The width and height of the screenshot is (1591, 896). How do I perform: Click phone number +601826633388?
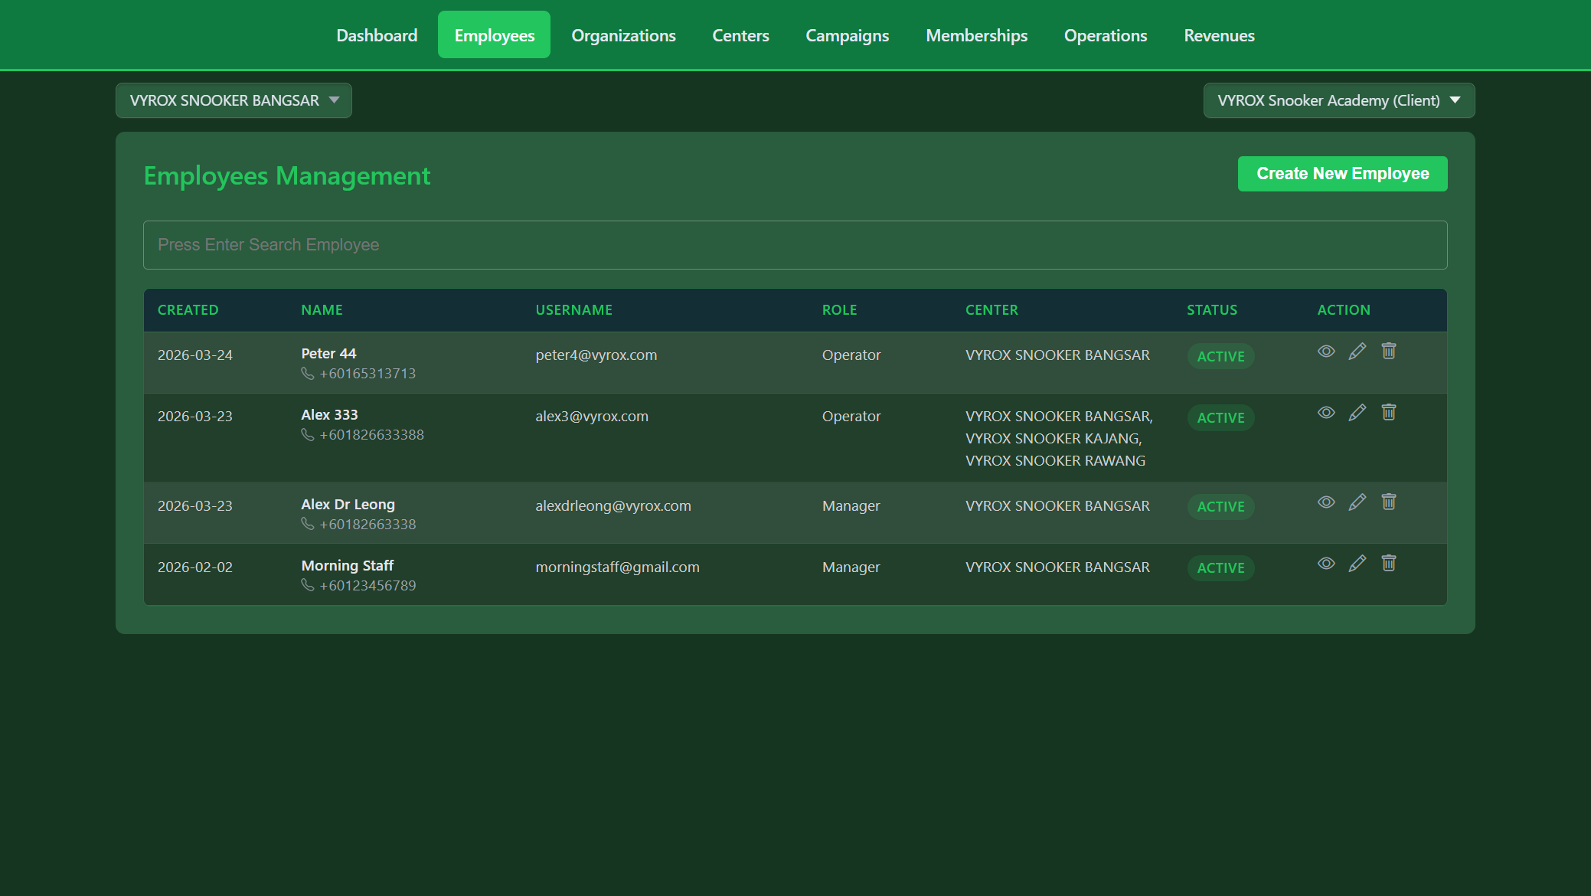tap(371, 434)
